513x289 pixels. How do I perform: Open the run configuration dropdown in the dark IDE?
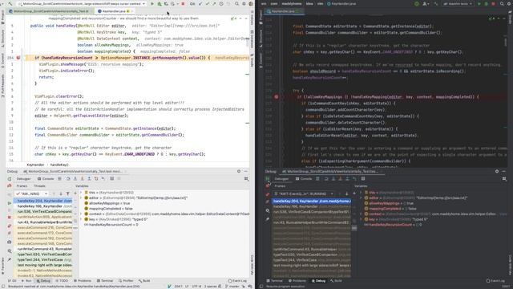click(458, 3)
